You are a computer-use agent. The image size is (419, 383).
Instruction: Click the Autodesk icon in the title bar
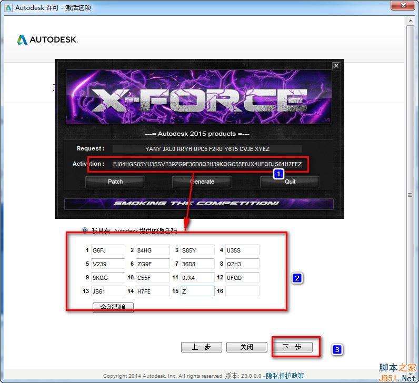click(8, 8)
